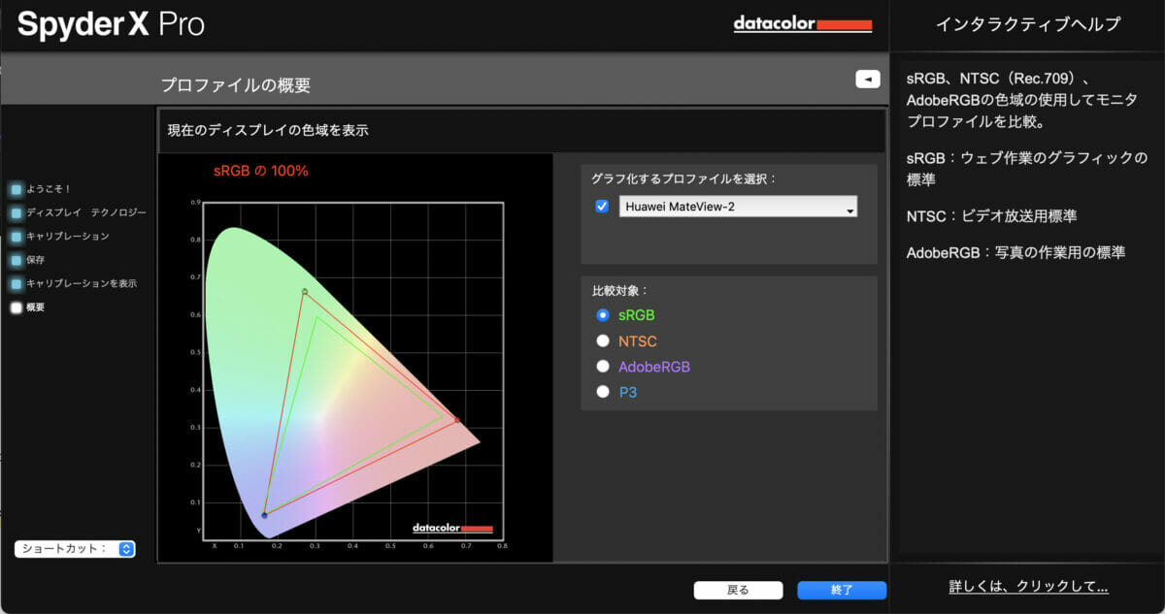
Task: Click the ようこそ！ step indicator icon
Action: tap(17, 189)
